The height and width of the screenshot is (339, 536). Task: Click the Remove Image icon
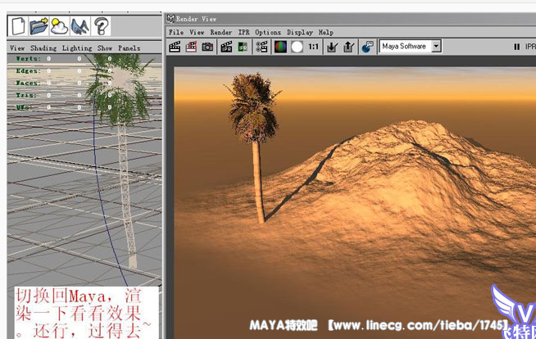click(x=348, y=47)
